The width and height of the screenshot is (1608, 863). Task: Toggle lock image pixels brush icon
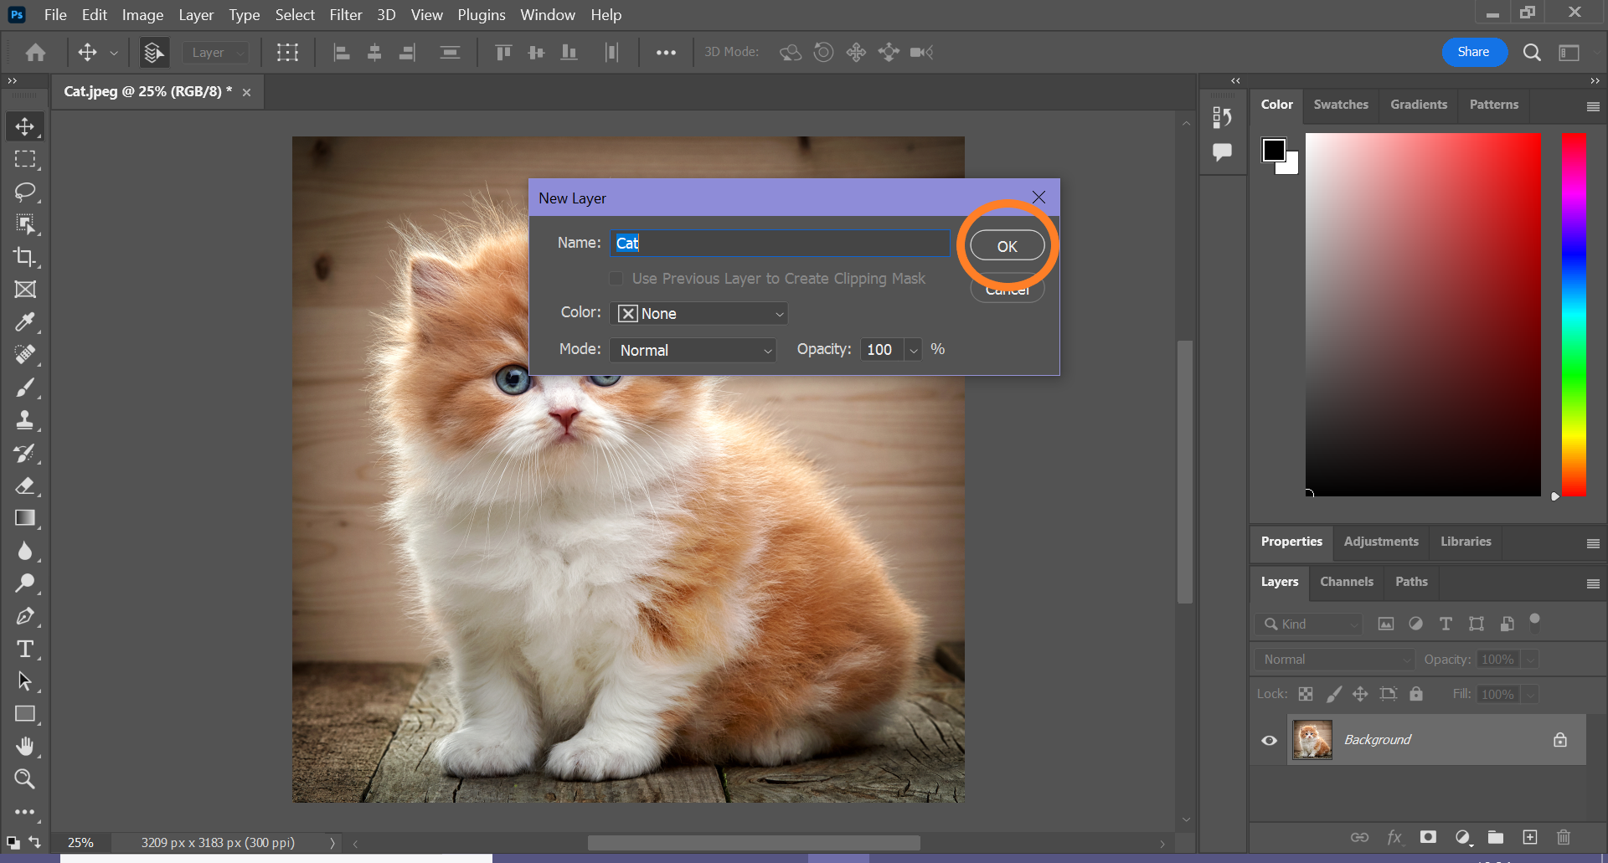tap(1333, 694)
